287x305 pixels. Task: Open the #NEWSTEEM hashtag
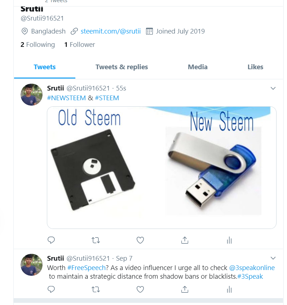click(x=66, y=98)
